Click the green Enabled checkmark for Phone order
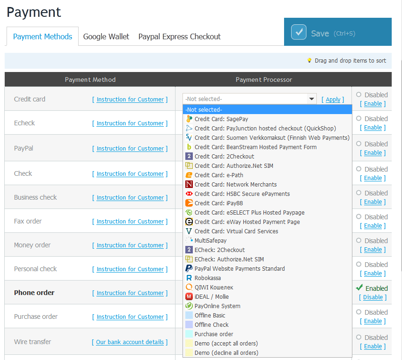402x360 pixels. coord(359,288)
